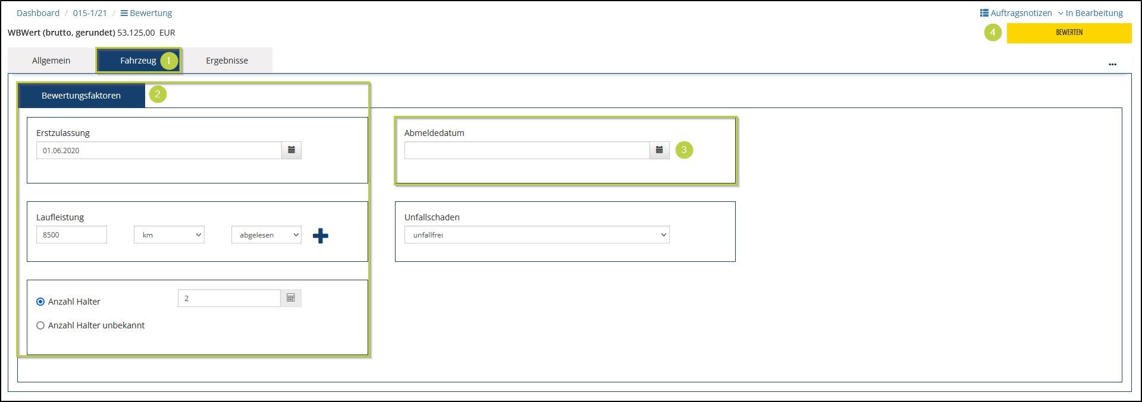Screen dimensions: 1142x402
Task: Switch to the Ergebnisse tab
Action: (227, 61)
